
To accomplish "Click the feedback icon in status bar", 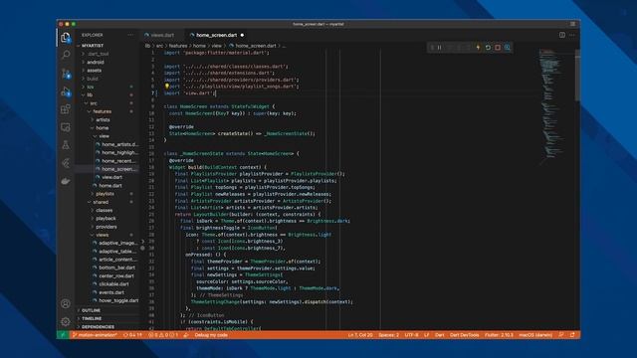I will pyautogui.click(x=561, y=335).
